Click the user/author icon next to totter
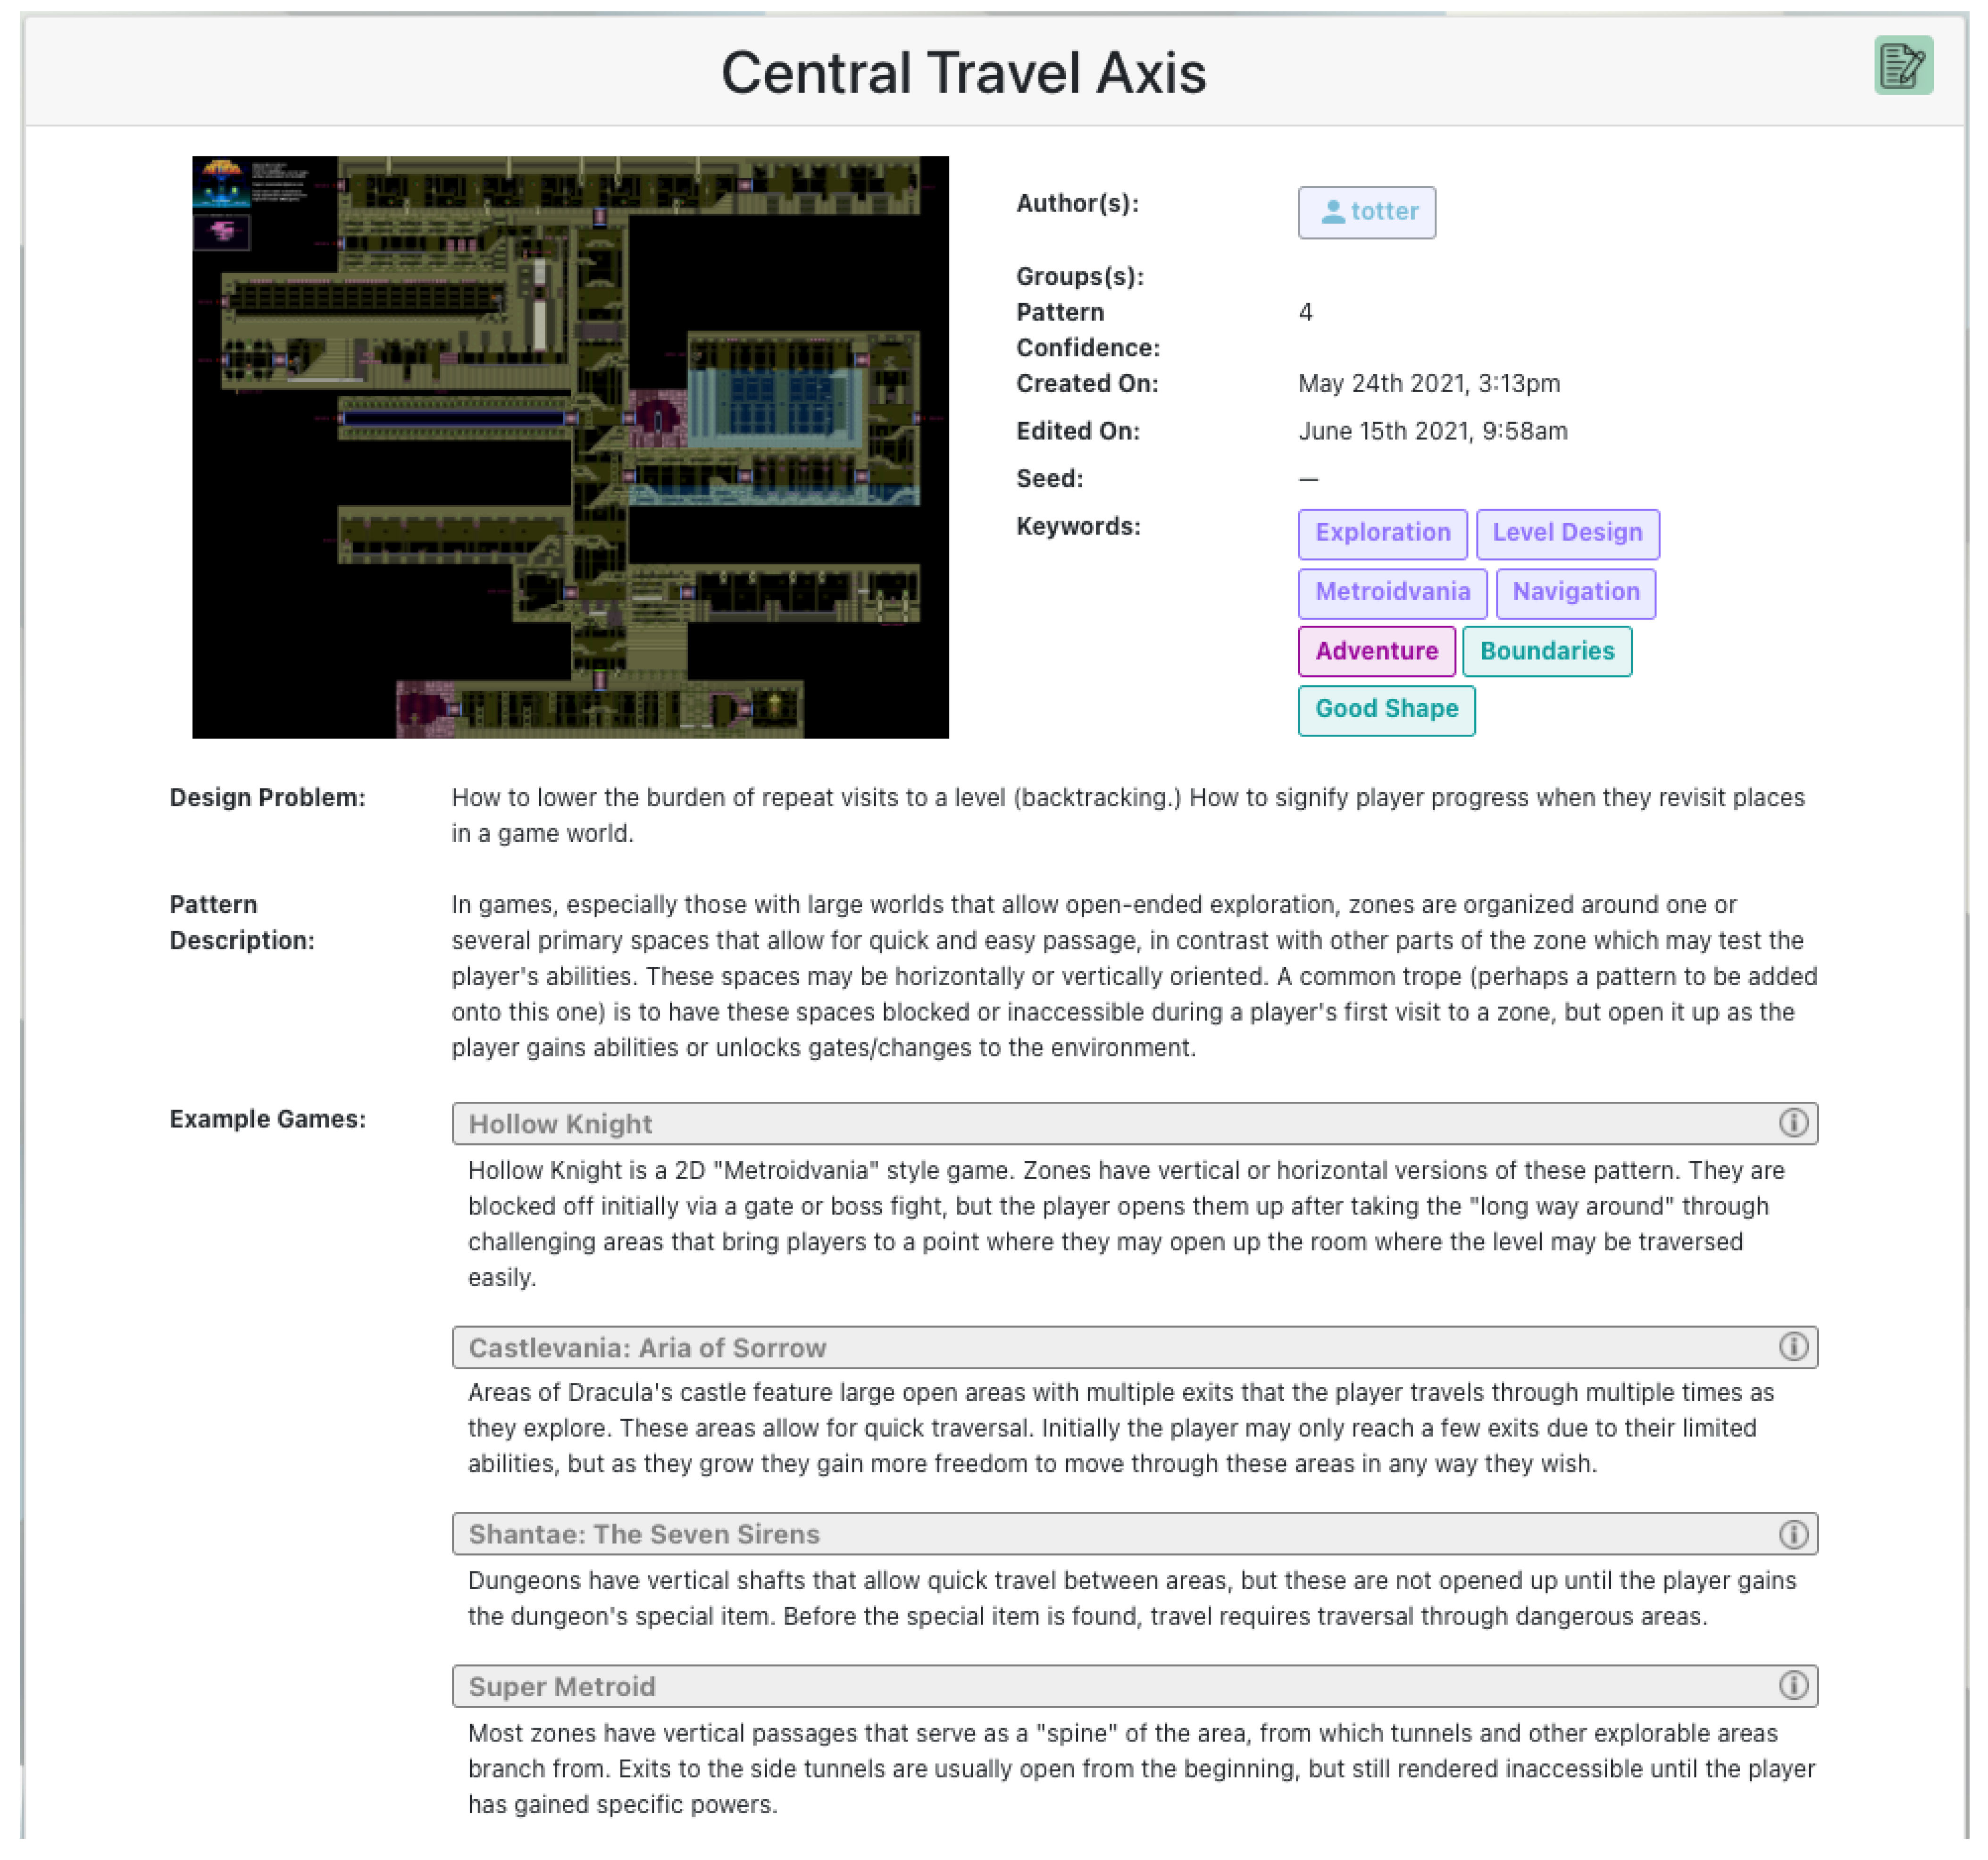The image size is (1988, 1860). pos(1332,211)
